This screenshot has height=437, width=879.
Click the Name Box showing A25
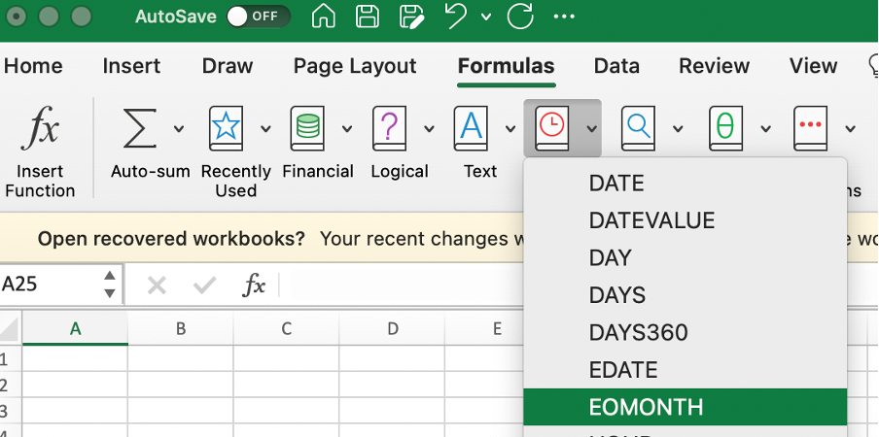point(49,285)
